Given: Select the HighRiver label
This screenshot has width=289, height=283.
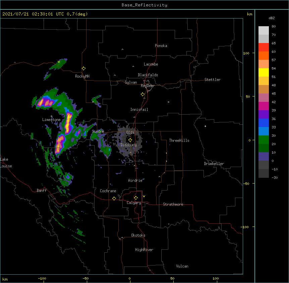Looking at the screenshot, I should 144,250.
